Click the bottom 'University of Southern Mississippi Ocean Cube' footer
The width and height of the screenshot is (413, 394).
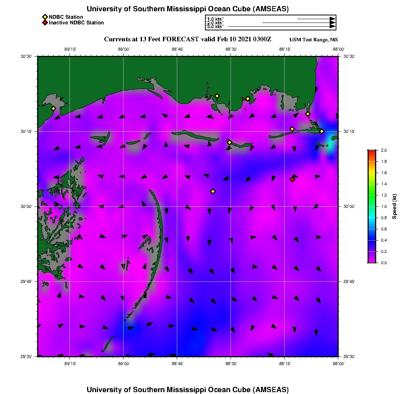coord(187,389)
